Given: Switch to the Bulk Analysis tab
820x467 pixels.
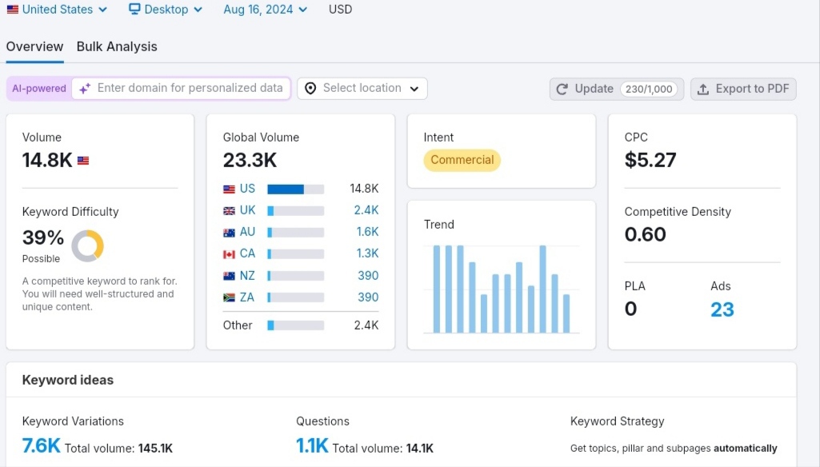Looking at the screenshot, I should 117,46.
